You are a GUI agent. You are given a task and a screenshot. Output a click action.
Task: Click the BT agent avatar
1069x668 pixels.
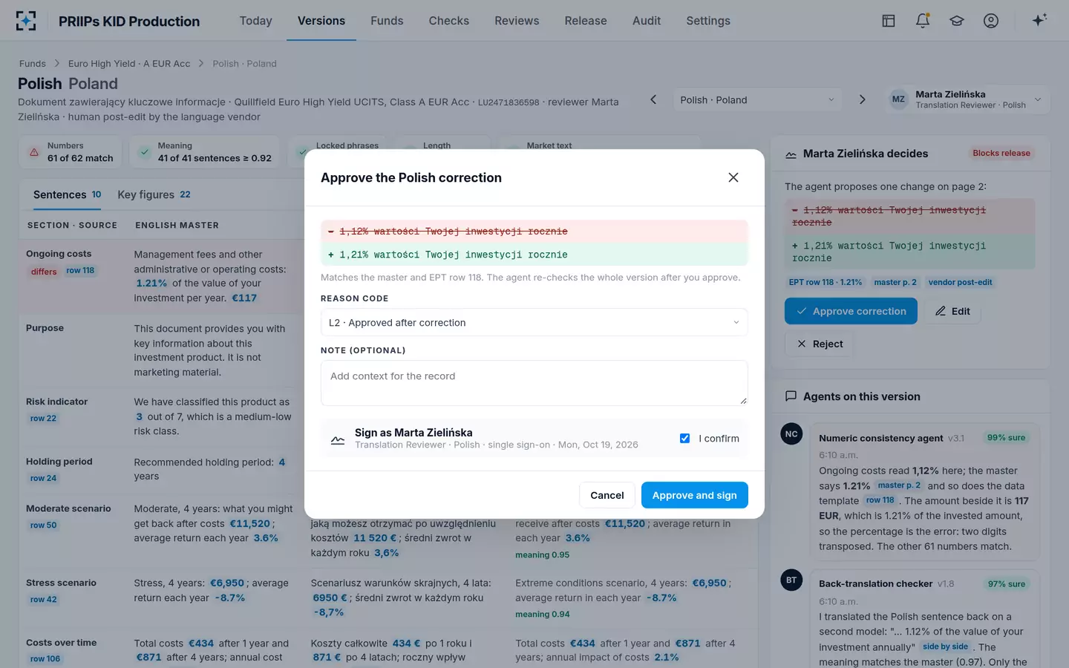click(x=791, y=580)
